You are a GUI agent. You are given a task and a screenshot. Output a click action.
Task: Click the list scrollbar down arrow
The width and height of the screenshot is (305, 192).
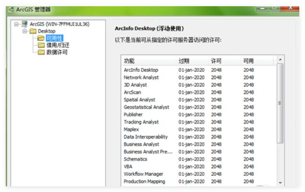tap(280, 182)
